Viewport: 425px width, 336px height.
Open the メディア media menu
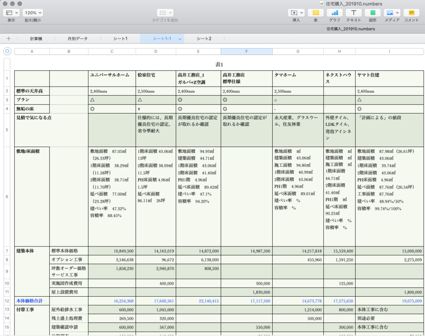click(x=392, y=13)
